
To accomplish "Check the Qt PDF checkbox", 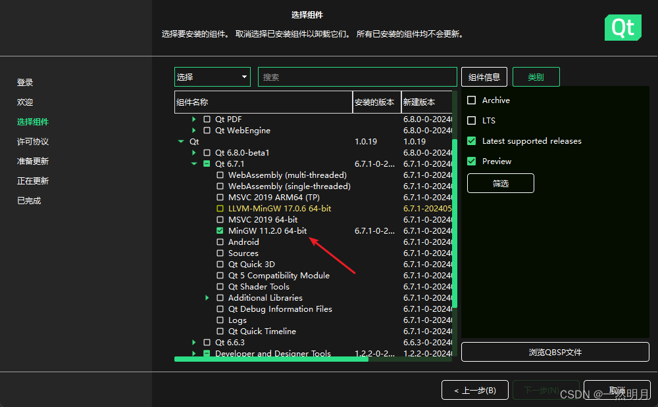I will click(207, 119).
